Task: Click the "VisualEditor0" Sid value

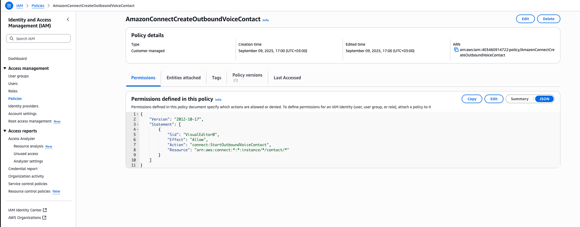Action: (x=200, y=135)
